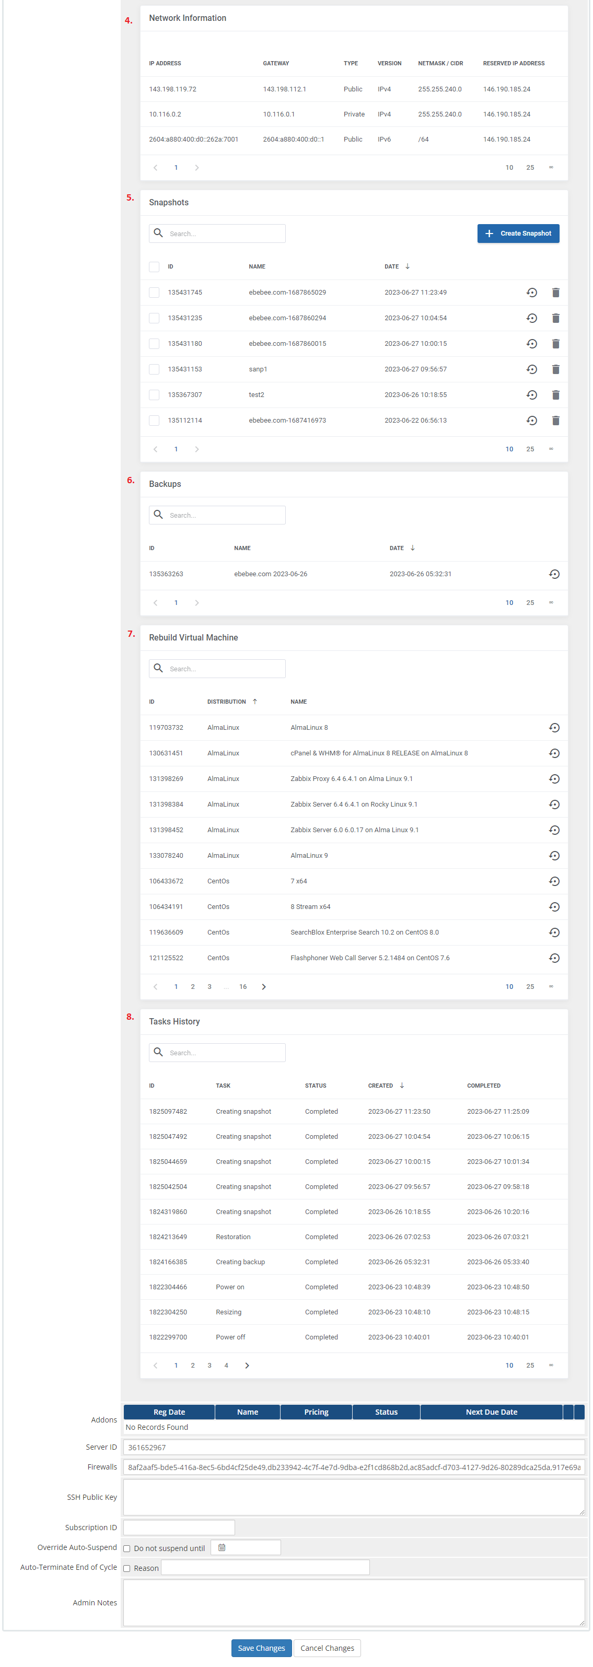Rebuild with cPanel & WHM AlmaLinux image

click(554, 753)
